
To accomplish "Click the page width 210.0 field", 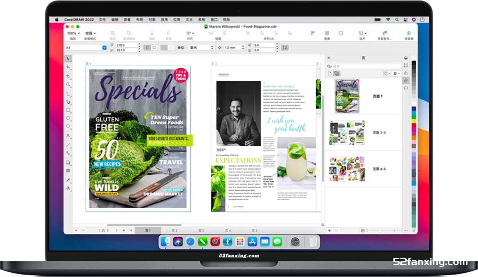I will (125, 45).
